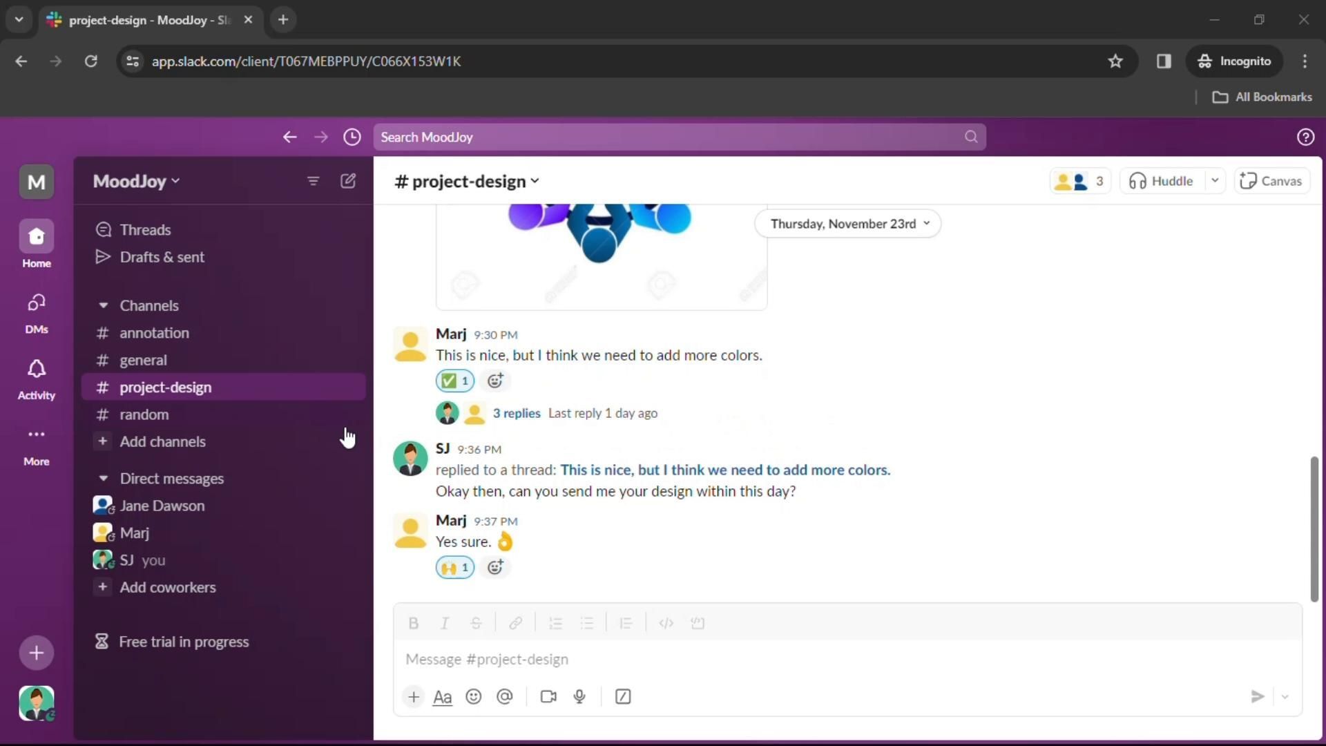
Task: Click the History clock icon
Action: click(x=352, y=137)
